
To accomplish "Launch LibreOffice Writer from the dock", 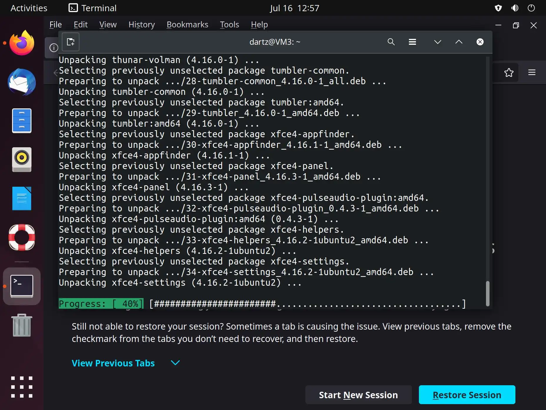I will coord(22,199).
